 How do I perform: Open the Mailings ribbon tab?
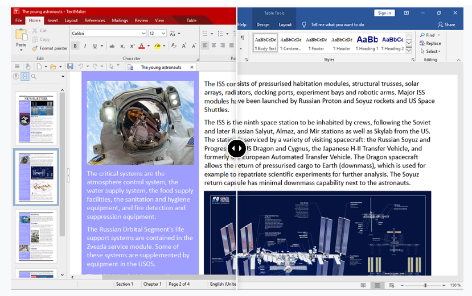[x=120, y=20]
